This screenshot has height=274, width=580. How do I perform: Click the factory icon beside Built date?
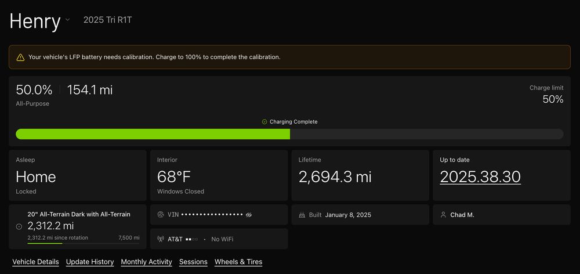[x=302, y=215]
